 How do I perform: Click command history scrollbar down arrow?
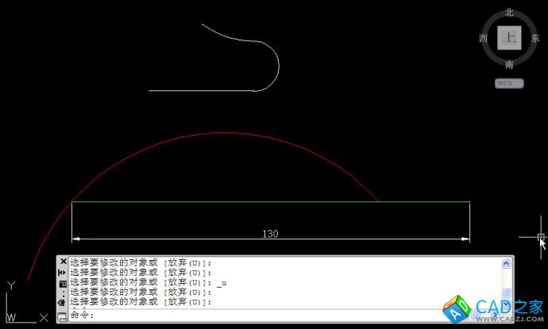point(505,302)
